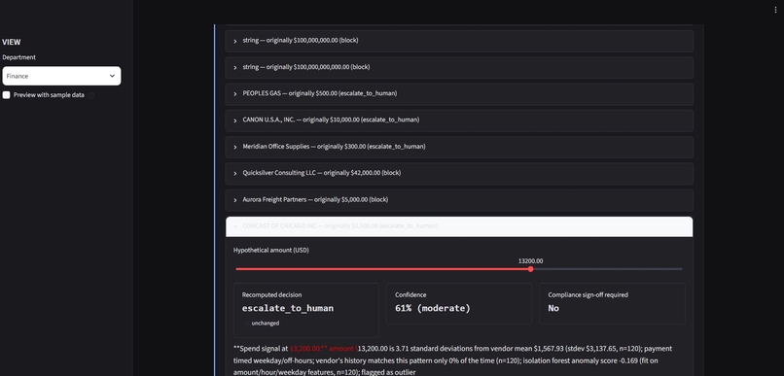Click the 'unchanged' delta label

coord(265,324)
